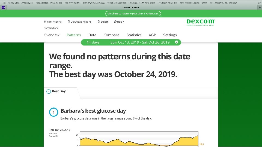Switch to the Overview tab
This screenshot has height=147, width=262.
[51, 35]
